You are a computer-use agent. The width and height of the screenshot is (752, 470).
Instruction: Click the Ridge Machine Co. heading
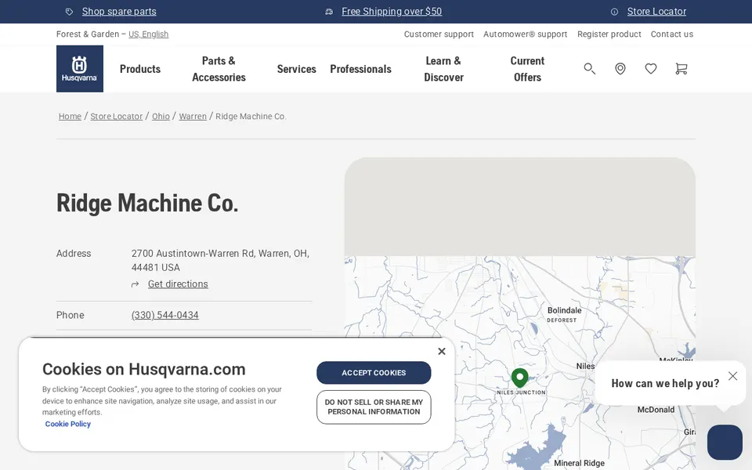click(x=147, y=203)
